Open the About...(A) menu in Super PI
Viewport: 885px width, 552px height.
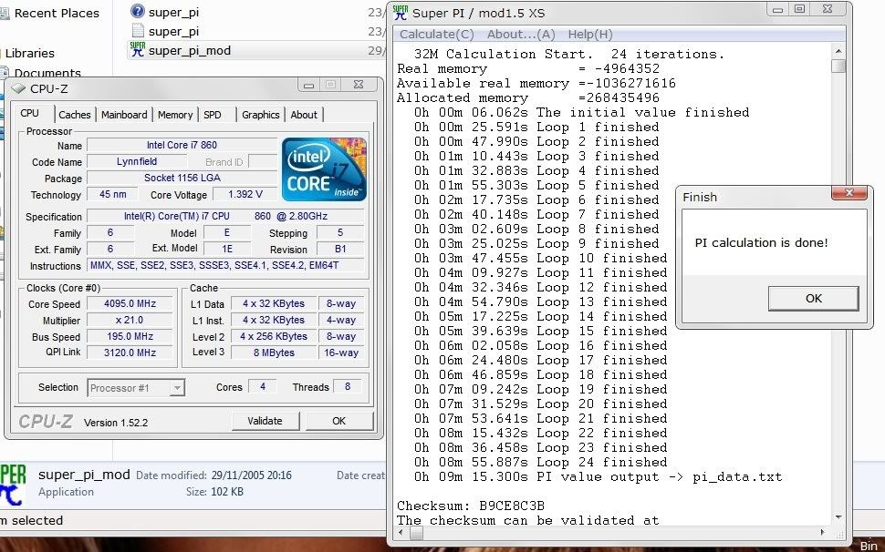coord(521,35)
